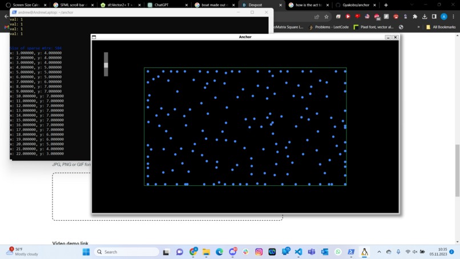The height and width of the screenshot is (259, 460).
Task: Close the ChatGPT tab
Action: (186, 5)
